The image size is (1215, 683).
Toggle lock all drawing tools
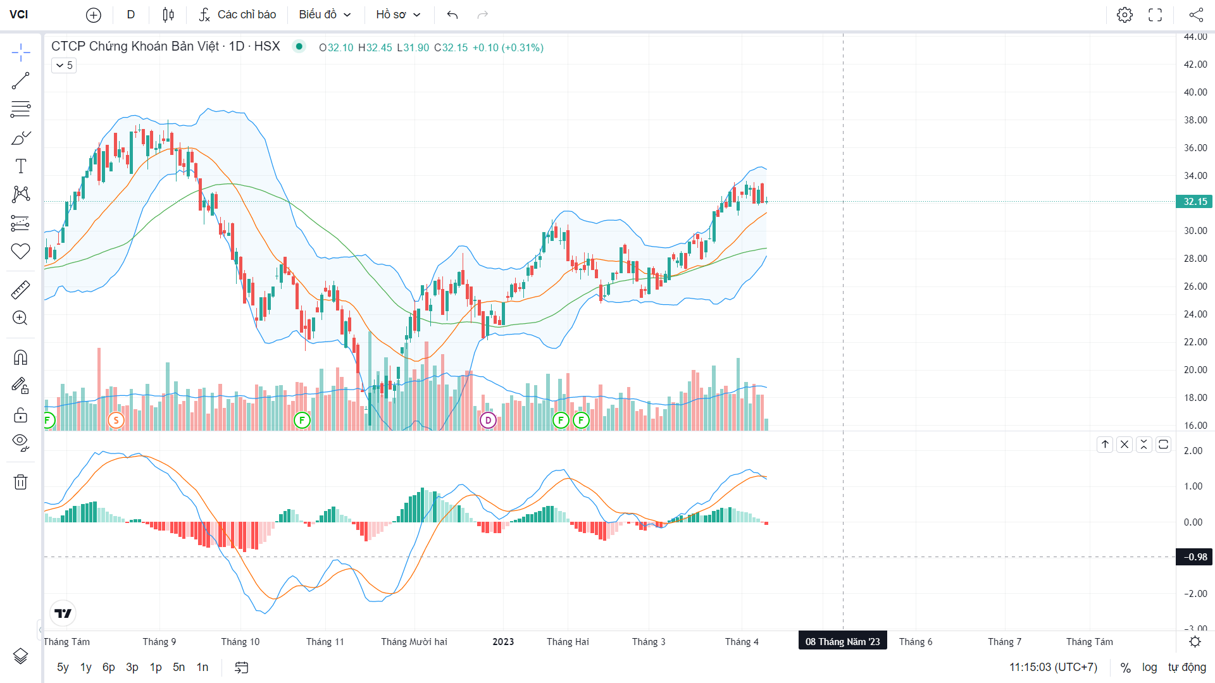coord(20,415)
